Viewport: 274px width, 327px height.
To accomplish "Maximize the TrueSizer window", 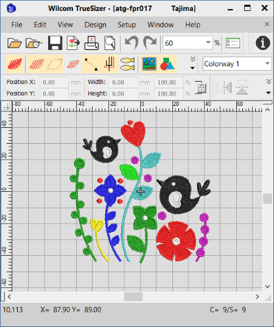I will 247,9.
